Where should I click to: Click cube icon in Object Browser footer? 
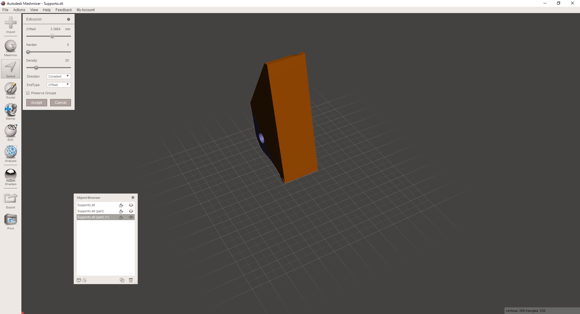(x=79, y=280)
